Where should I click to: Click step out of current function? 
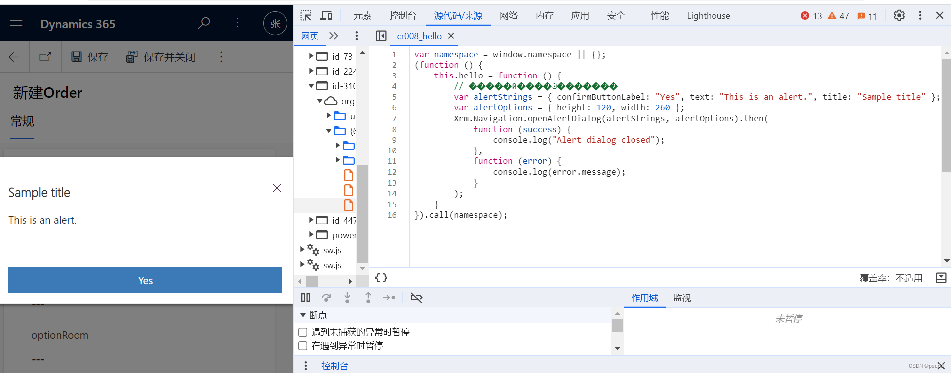pyautogui.click(x=368, y=298)
